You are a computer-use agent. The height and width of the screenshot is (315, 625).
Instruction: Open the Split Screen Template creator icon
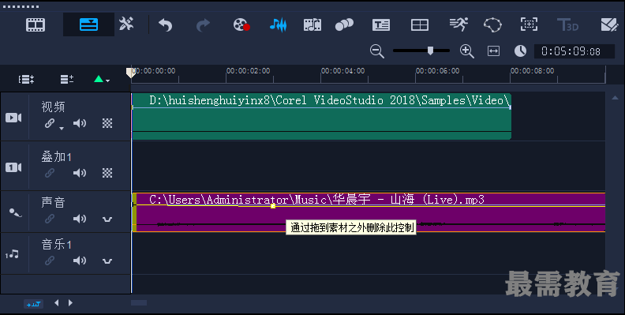click(609, 24)
